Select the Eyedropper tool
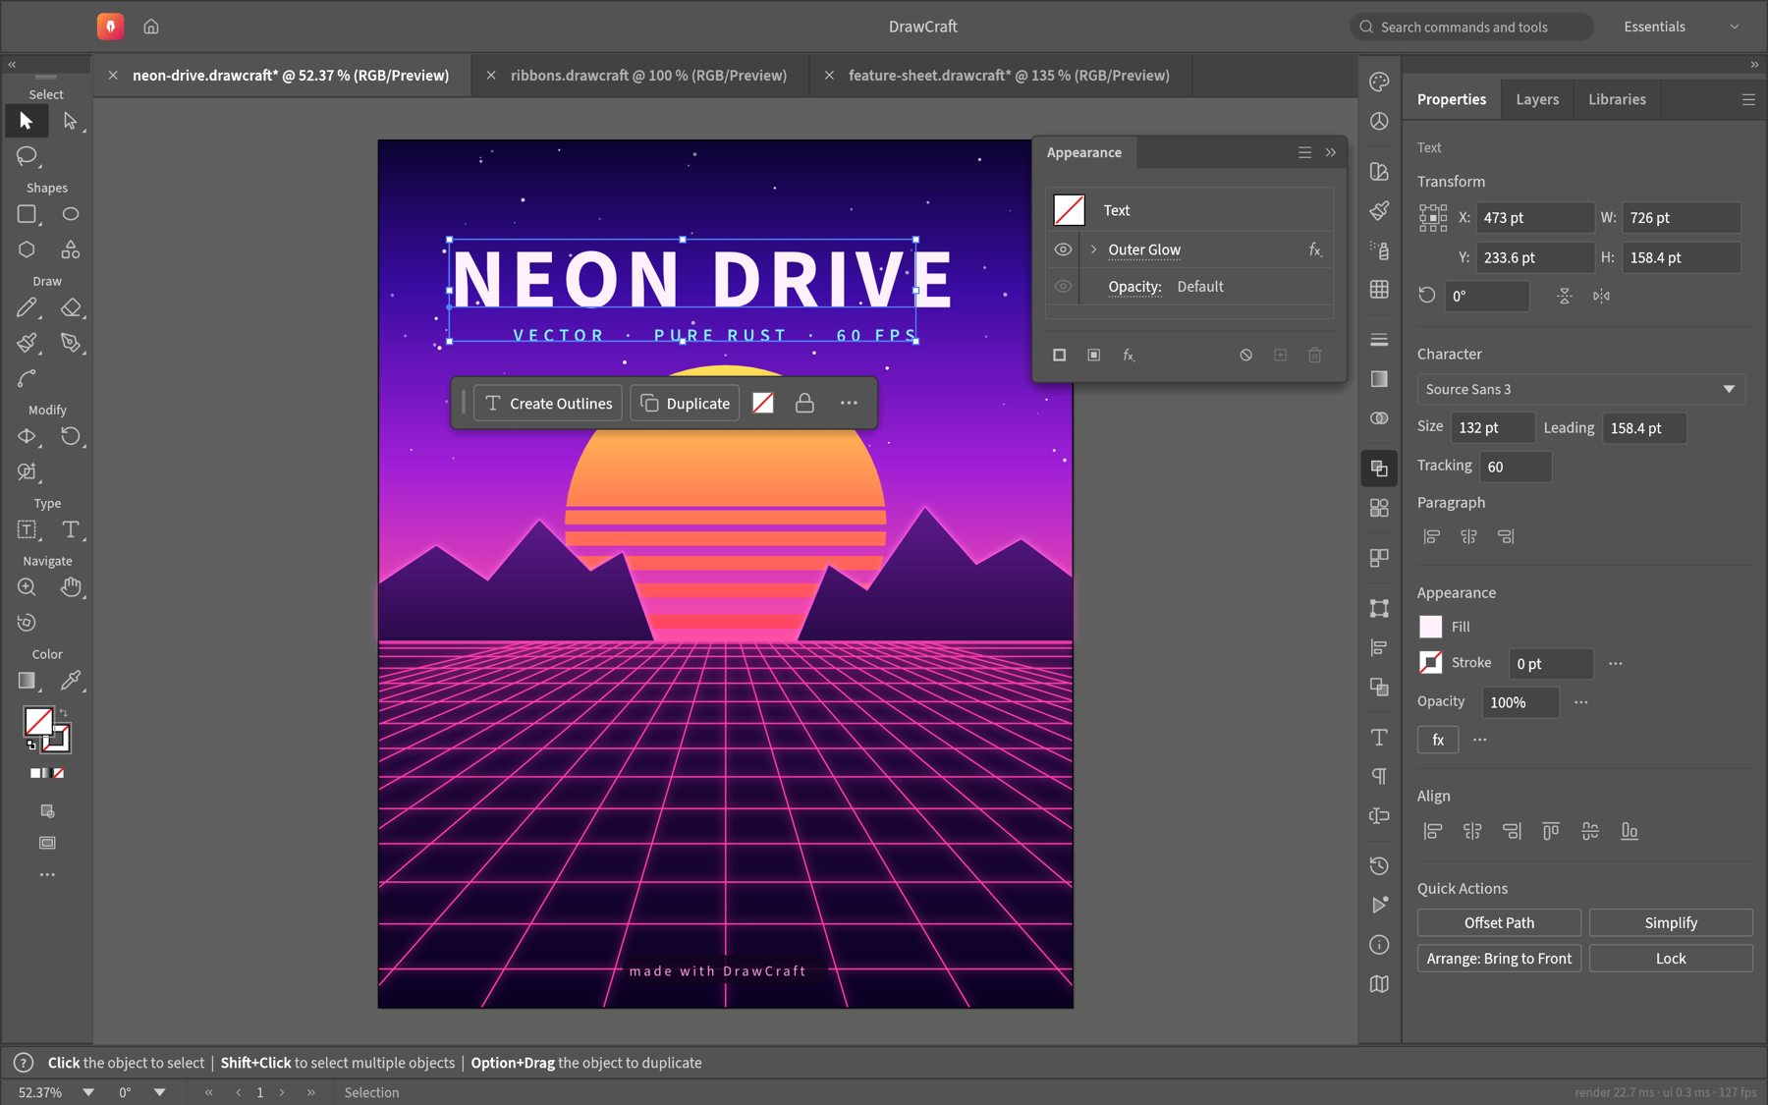The image size is (1768, 1105). tap(70, 681)
